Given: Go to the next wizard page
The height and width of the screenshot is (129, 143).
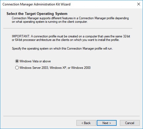Looking at the screenshot, I should click(x=107, y=123).
